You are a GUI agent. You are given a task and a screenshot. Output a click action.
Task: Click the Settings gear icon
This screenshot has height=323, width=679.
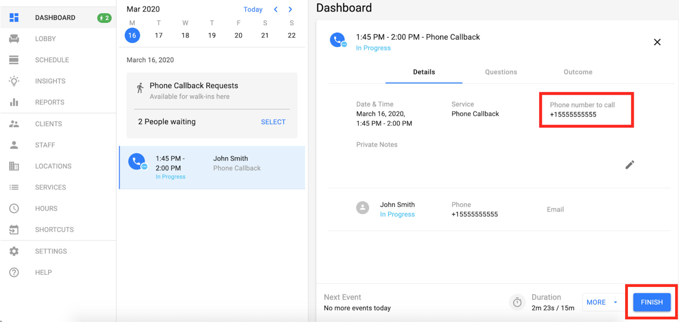14,251
